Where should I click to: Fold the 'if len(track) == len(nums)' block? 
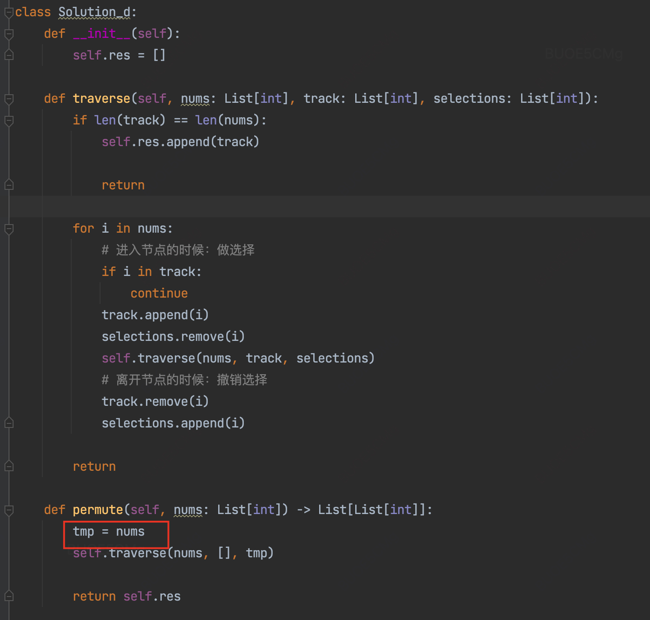(x=9, y=120)
